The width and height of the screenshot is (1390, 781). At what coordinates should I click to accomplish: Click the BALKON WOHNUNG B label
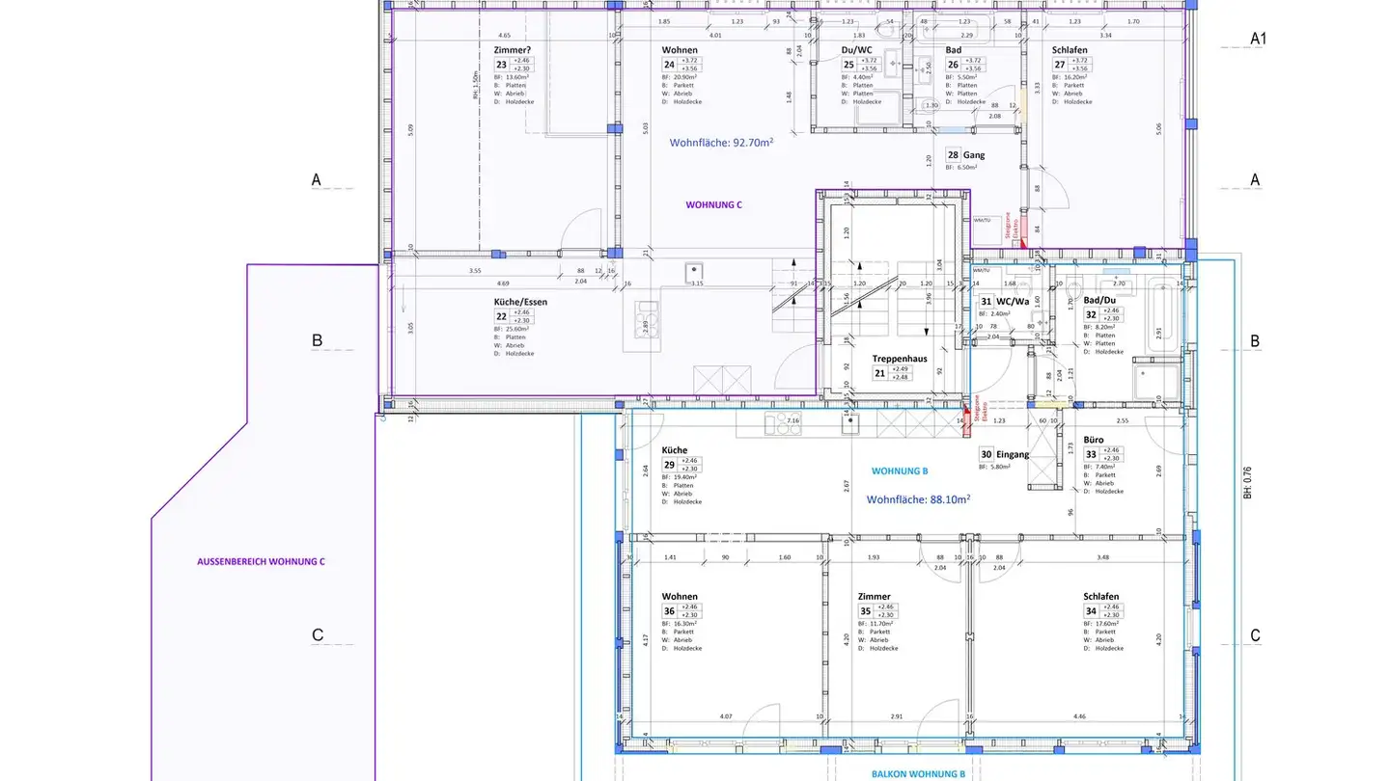[x=918, y=773]
